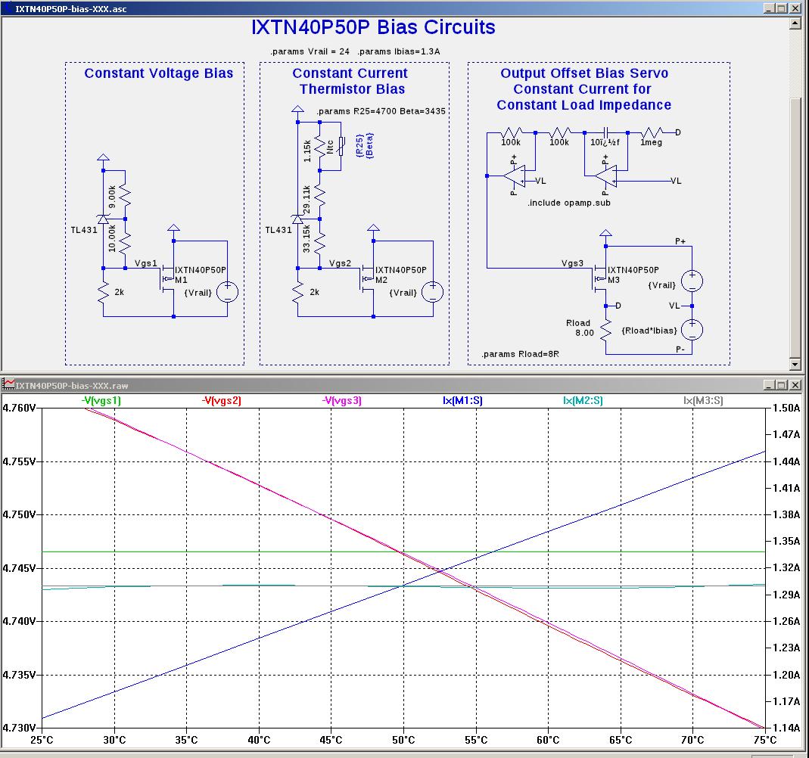This screenshot has height=758, width=809.
Task: Click the .params Ibias=1.3A directive
Action: click(x=399, y=51)
